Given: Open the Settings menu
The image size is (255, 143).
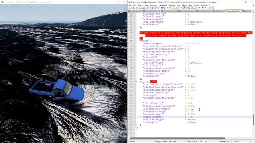Looking at the screenshot, I should click(171, 5).
